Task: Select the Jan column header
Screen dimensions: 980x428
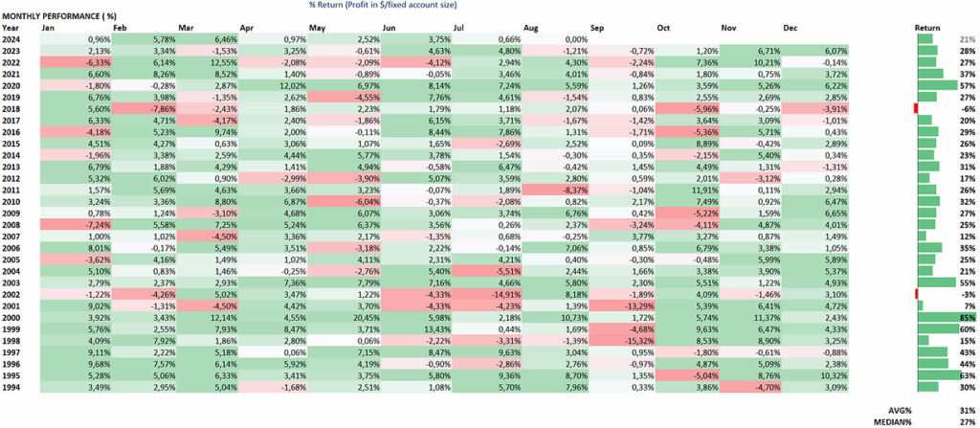Action: pos(47,28)
